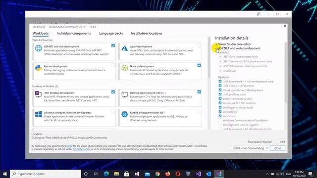Click the volume icon in system tray

282,174
